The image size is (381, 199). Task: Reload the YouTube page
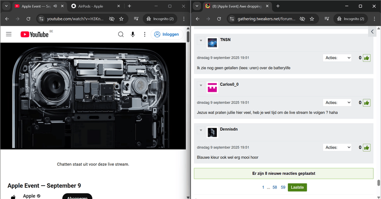(29, 19)
